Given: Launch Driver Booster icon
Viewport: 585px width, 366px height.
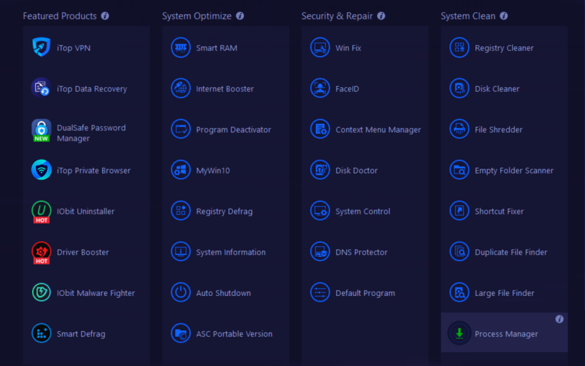Looking at the screenshot, I should coord(41,253).
